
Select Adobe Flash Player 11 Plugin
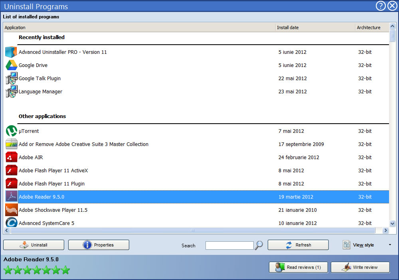tap(196, 183)
